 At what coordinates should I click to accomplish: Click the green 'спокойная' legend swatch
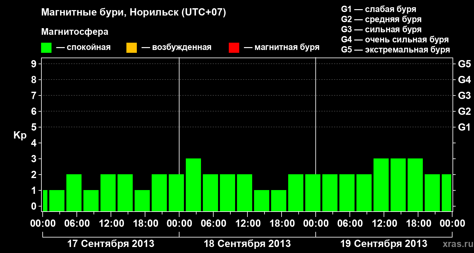tap(46, 48)
